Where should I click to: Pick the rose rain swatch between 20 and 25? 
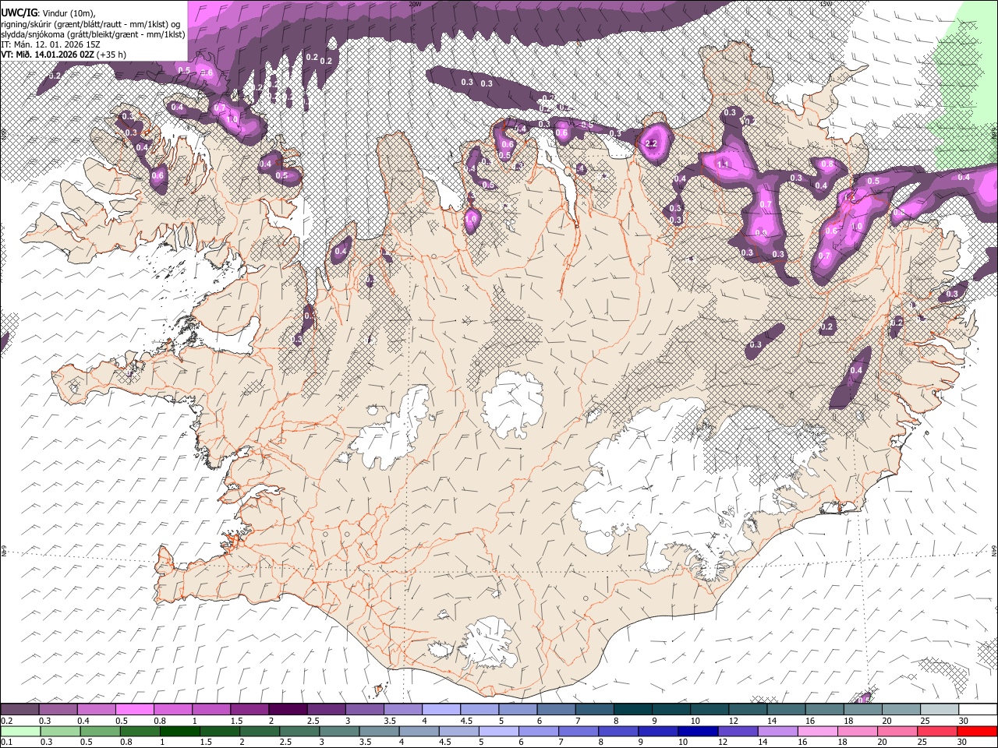(x=898, y=731)
